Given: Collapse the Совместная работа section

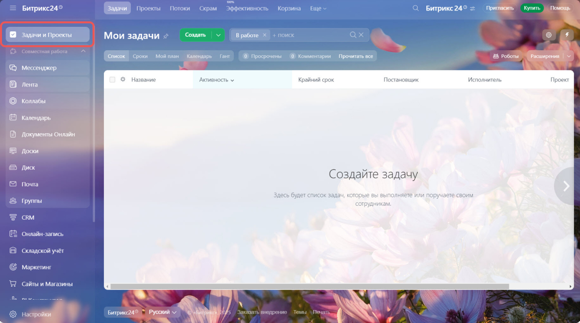Looking at the screenshot, I should [83, 51].
